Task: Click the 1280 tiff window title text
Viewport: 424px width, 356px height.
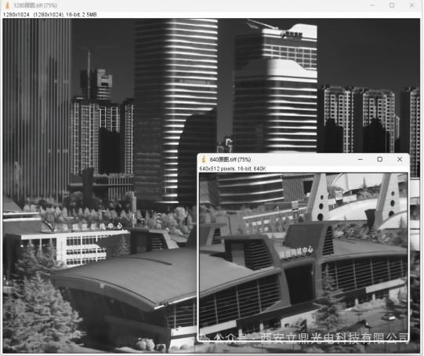Action: coord(35,5)
